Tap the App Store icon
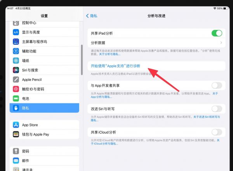This screenshot has width=233, height=171. click(x=16, y=125)
